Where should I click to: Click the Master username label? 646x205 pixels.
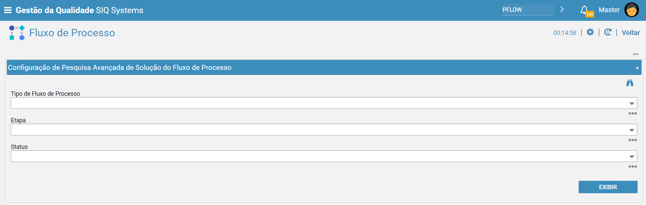tap(609, 10)
